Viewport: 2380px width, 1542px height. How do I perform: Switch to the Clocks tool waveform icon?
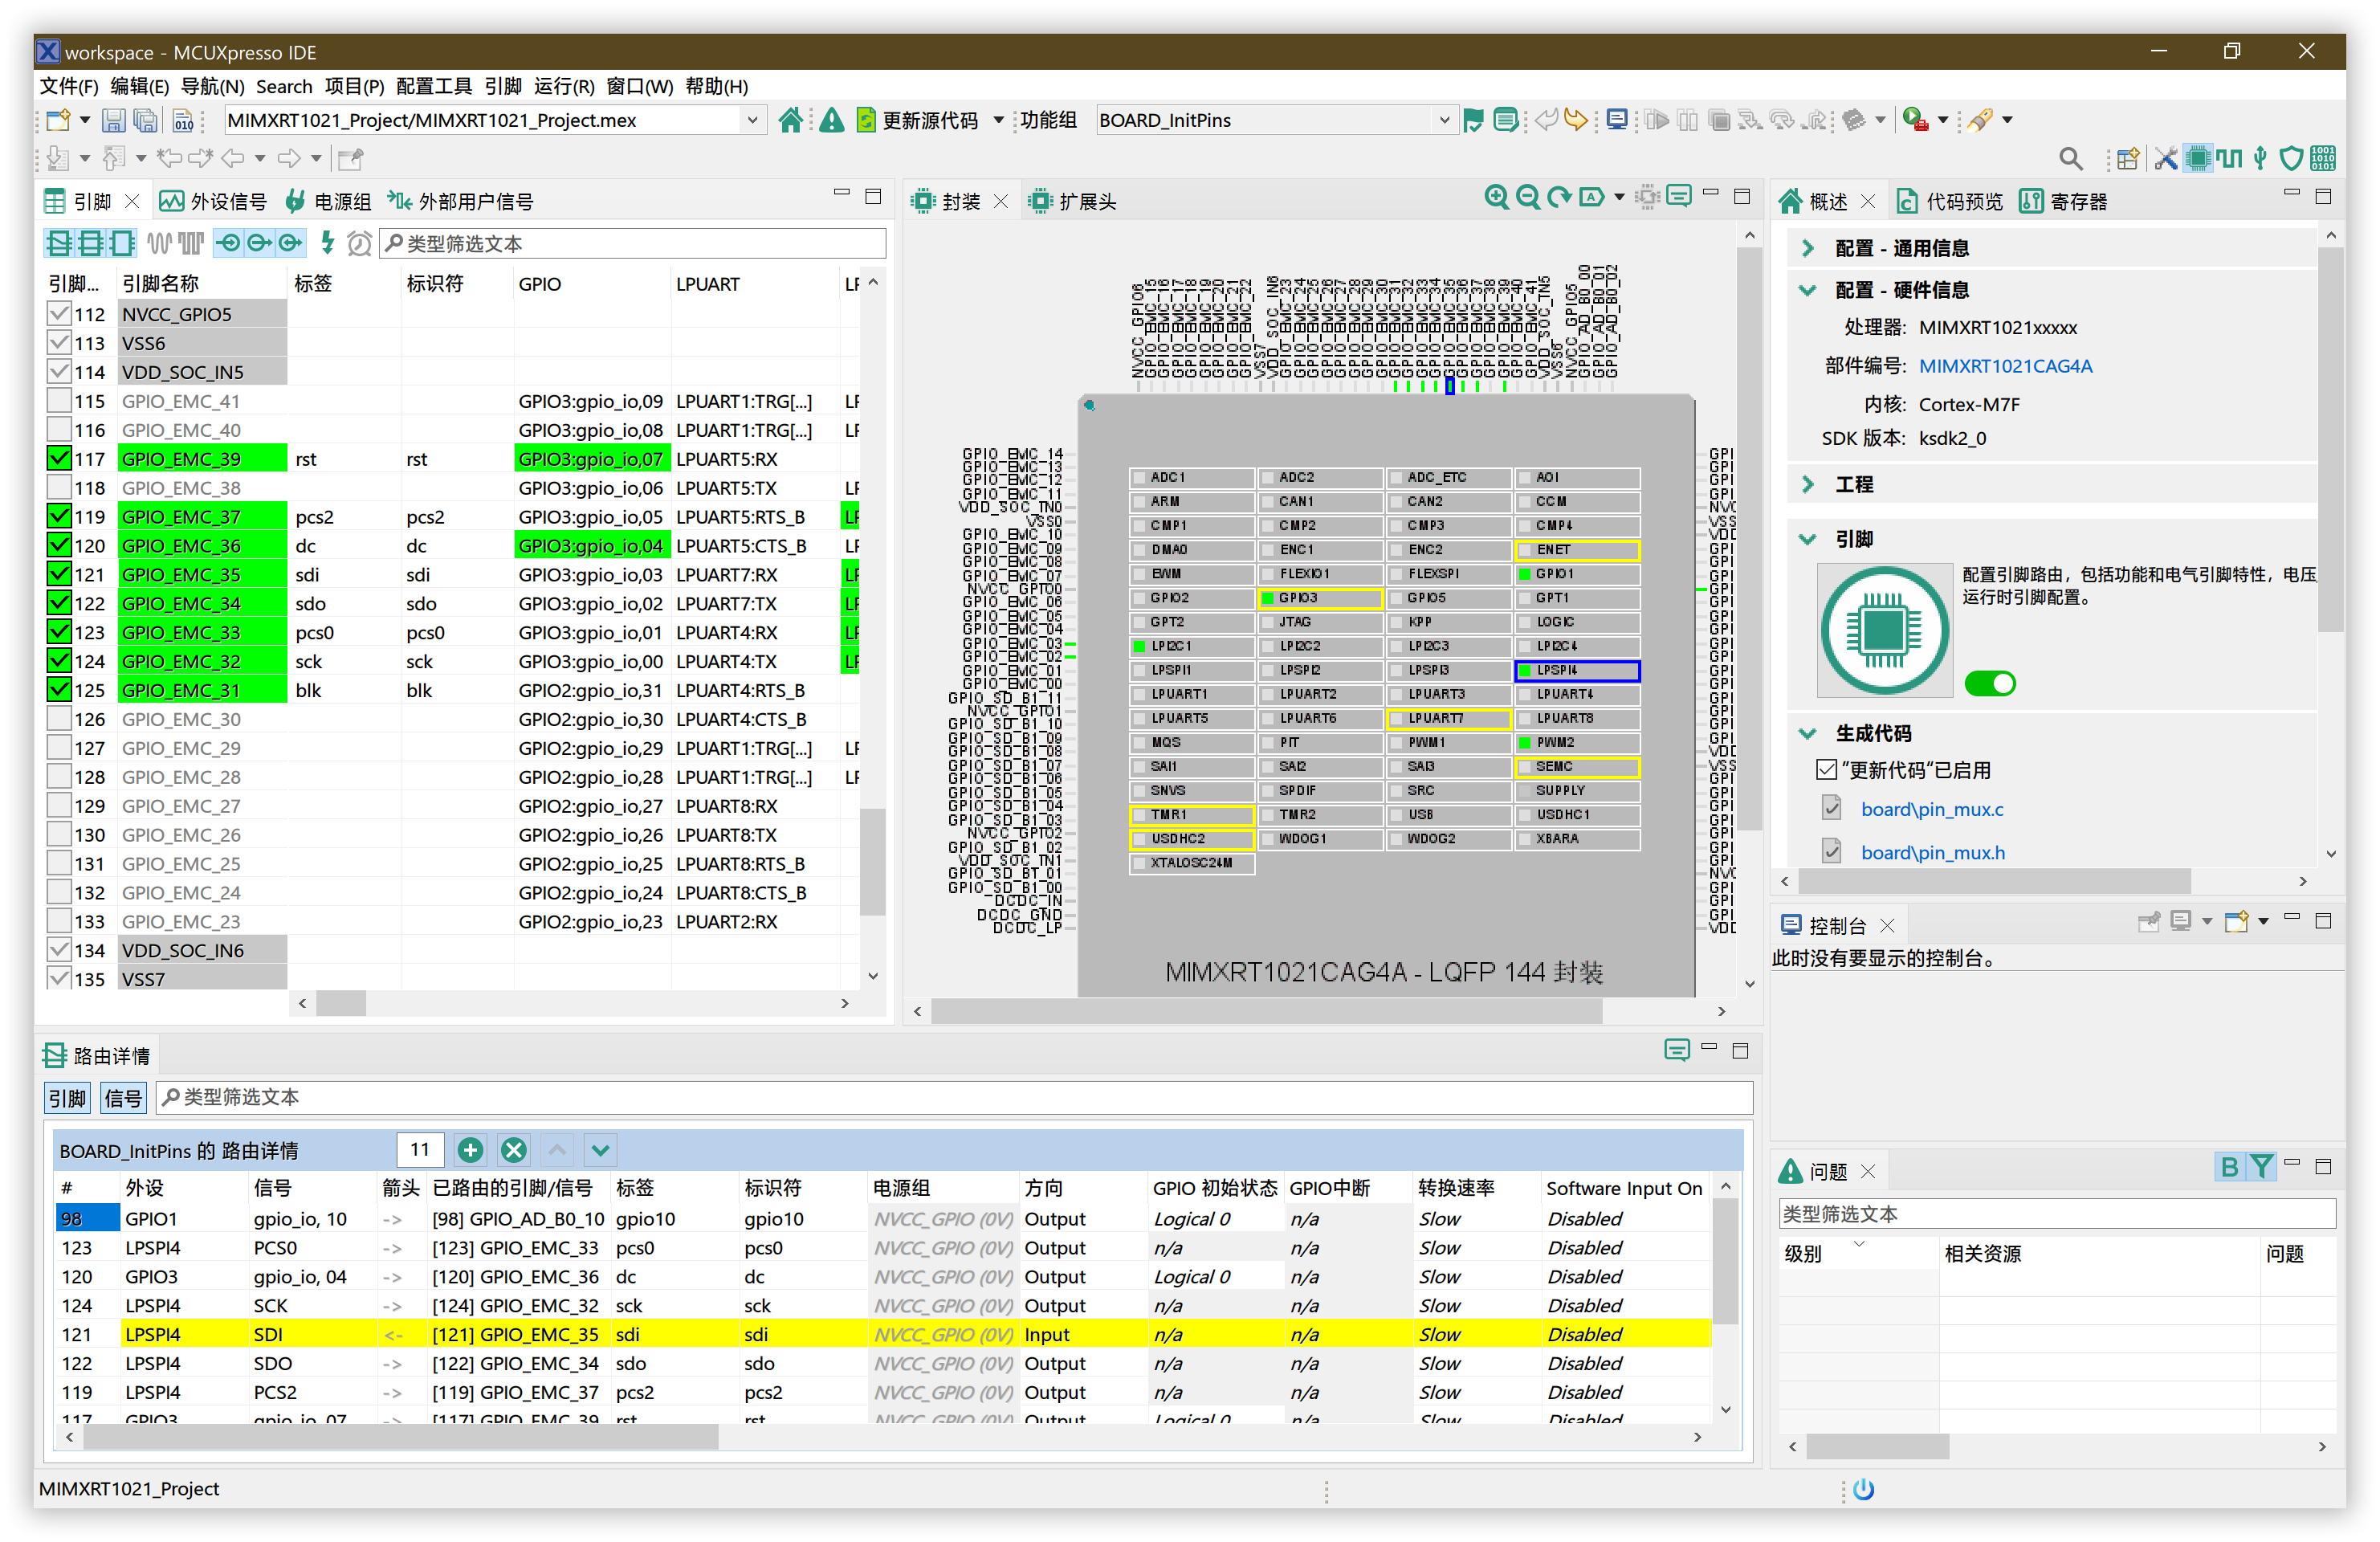coord(2228,158)
